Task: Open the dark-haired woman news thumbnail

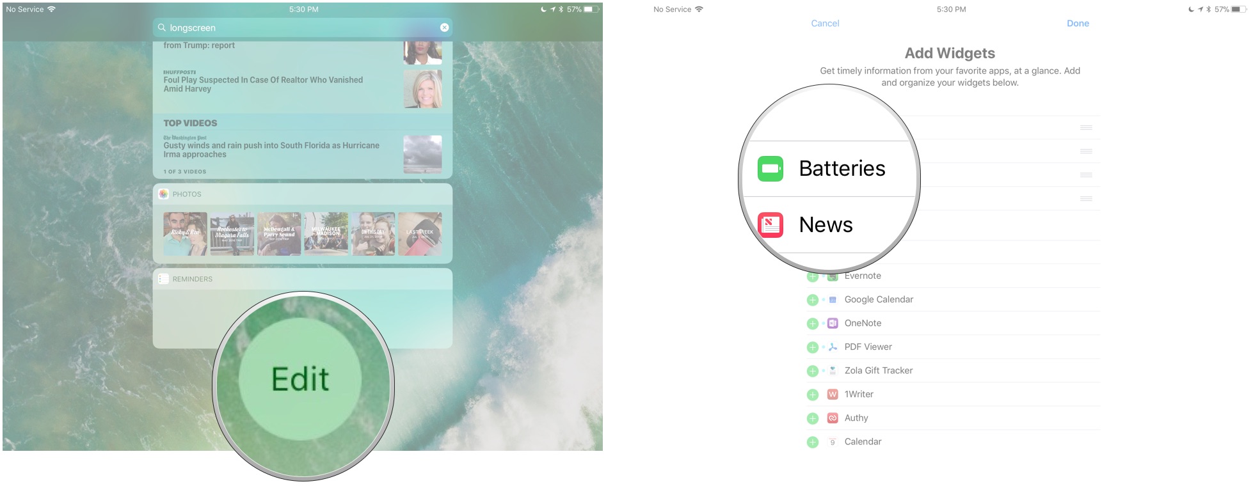Action: click(x=422, y=52)
